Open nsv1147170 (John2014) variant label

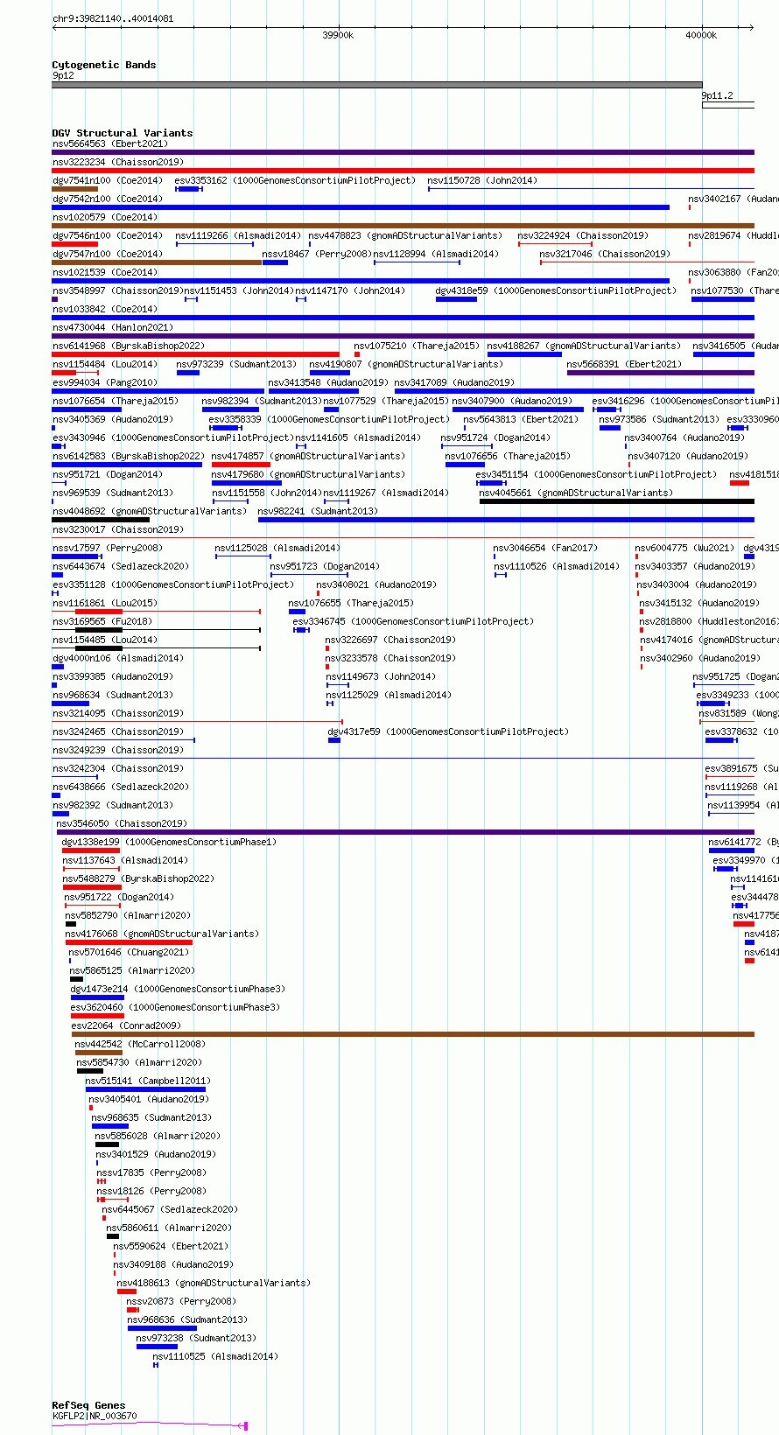[x=350, y=290]
